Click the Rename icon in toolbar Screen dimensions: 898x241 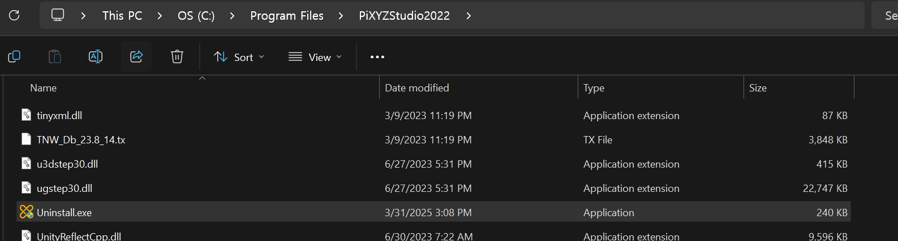[x=96, y=56]
